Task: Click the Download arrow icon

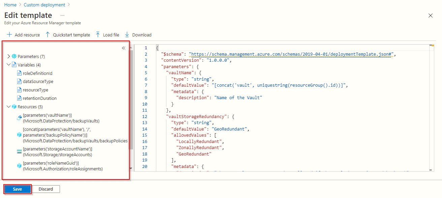Action: coord(127,35)
